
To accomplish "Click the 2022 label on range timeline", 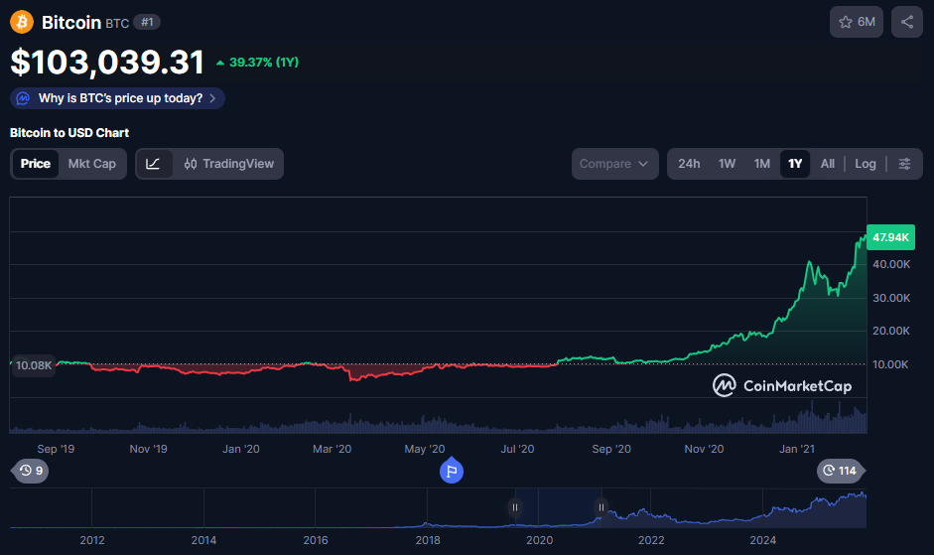I will click(651, 539).
